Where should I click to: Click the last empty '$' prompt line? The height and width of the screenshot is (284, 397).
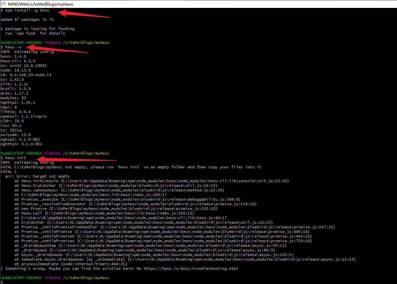(x=2, y=282)
